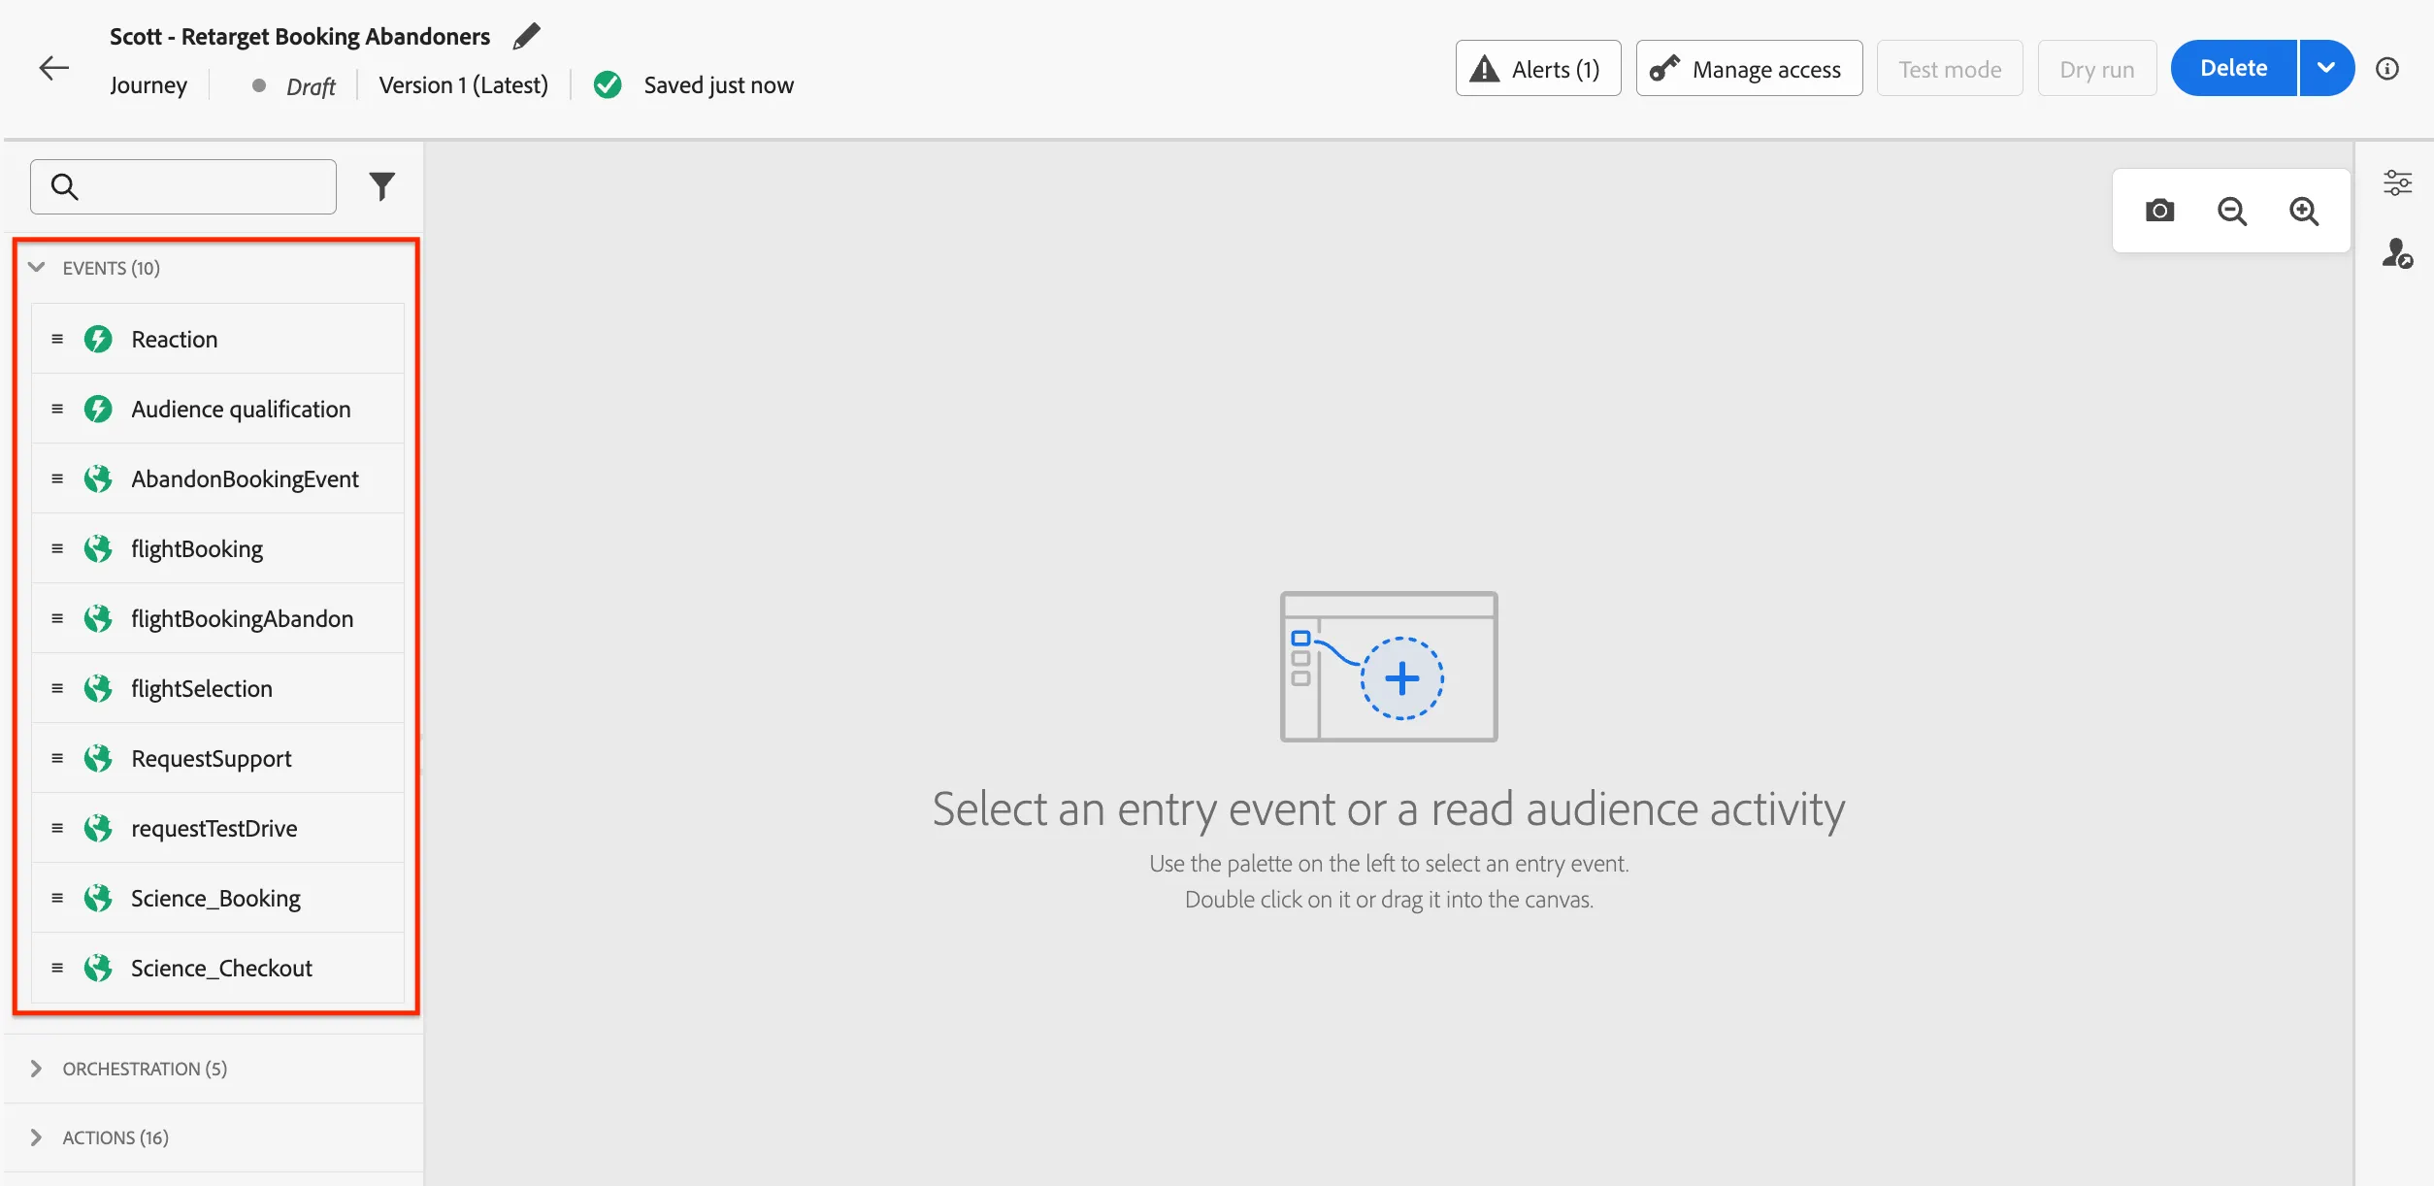Click drag handle of flightSelection row

pyautogui.click(x=57, y=688)
